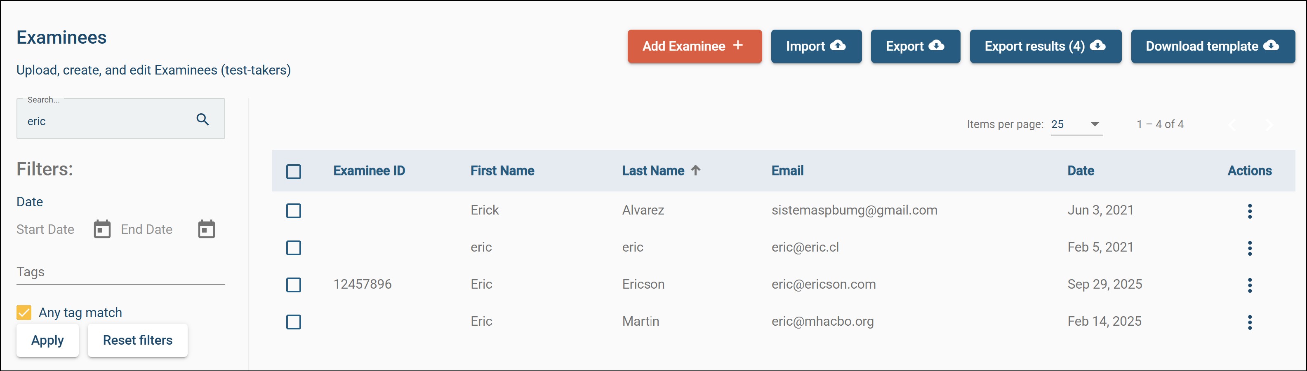Open actions menu for Eric Martin
This screenshot has height=371, width=1307.
point(1250,322)
